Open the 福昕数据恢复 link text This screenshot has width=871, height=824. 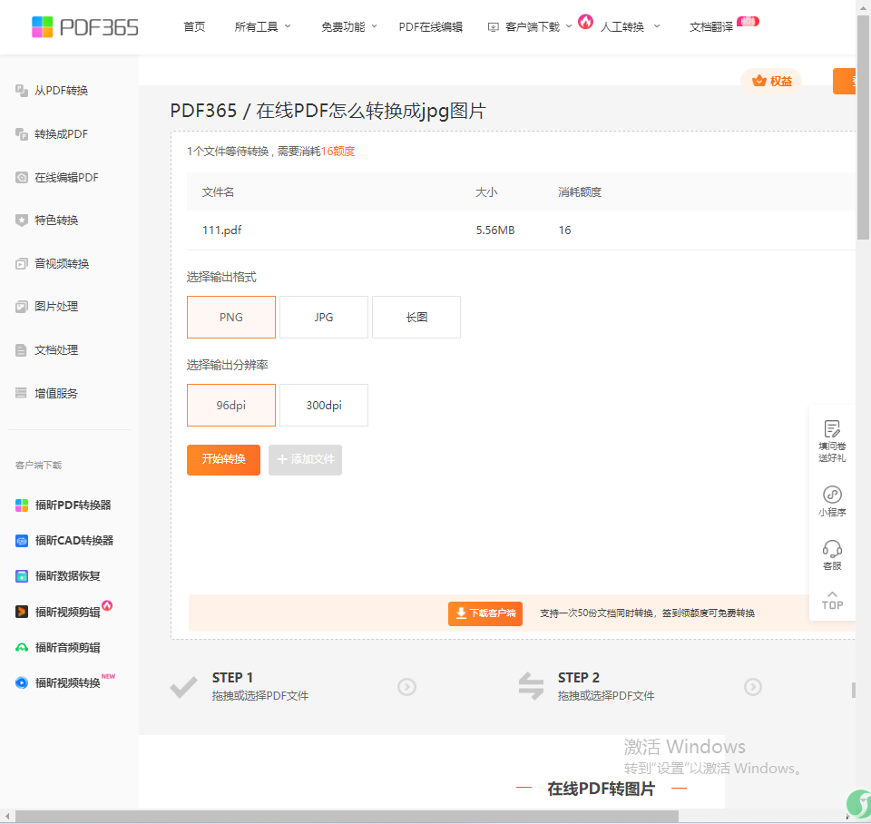[x=68, y=576]
